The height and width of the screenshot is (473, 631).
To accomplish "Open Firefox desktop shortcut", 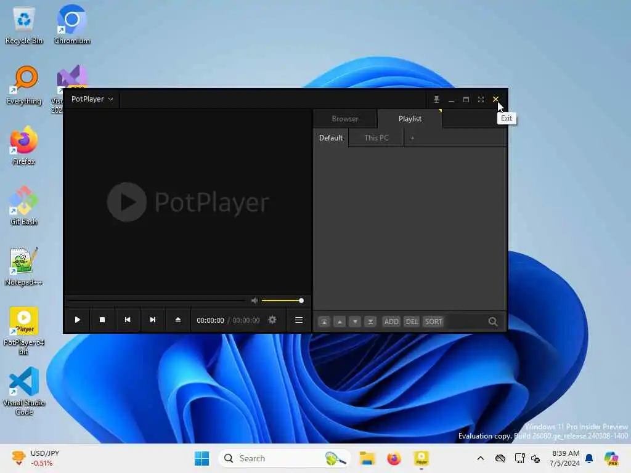I will pos(24,145).
